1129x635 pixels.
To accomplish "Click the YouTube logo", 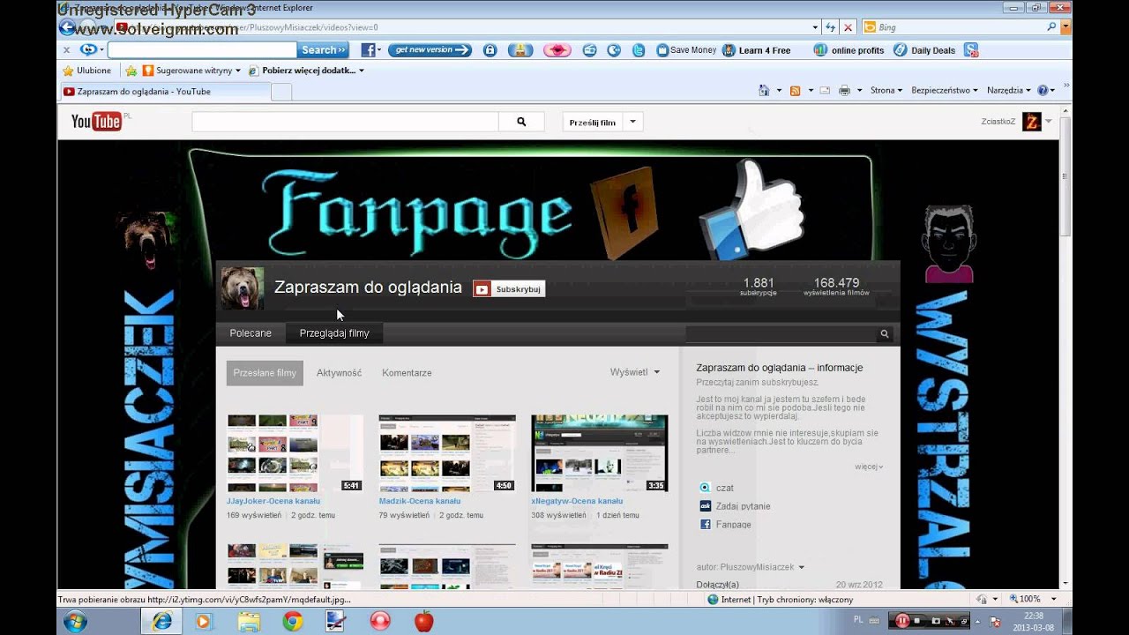I will (96, 122).
